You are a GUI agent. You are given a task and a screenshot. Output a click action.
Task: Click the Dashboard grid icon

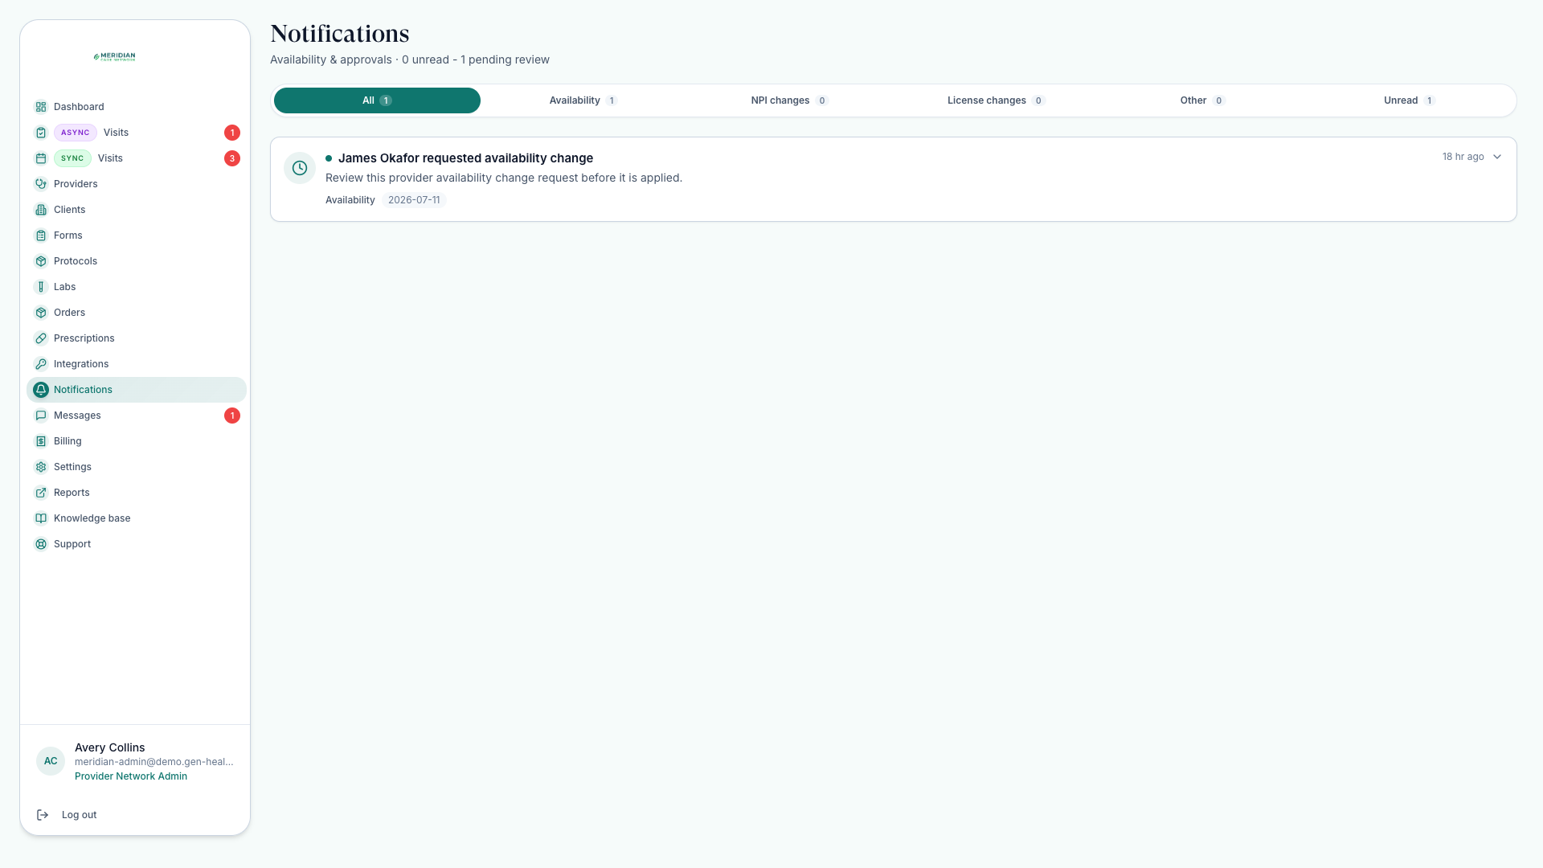coord(41,107)
